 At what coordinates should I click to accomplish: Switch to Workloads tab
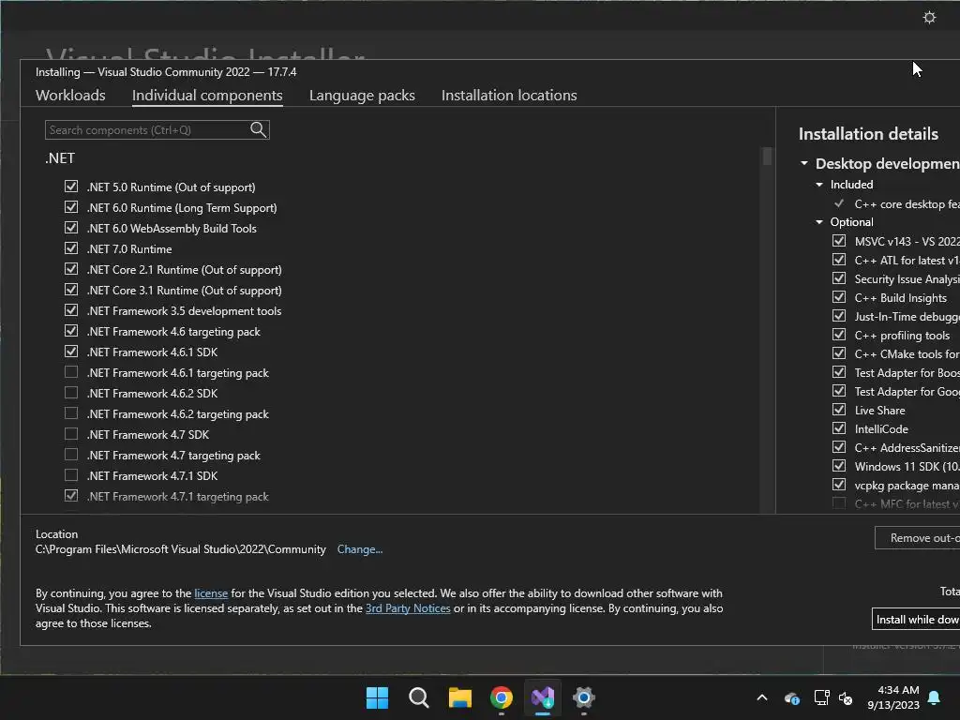pyautogui.click(x=70, y=95)
